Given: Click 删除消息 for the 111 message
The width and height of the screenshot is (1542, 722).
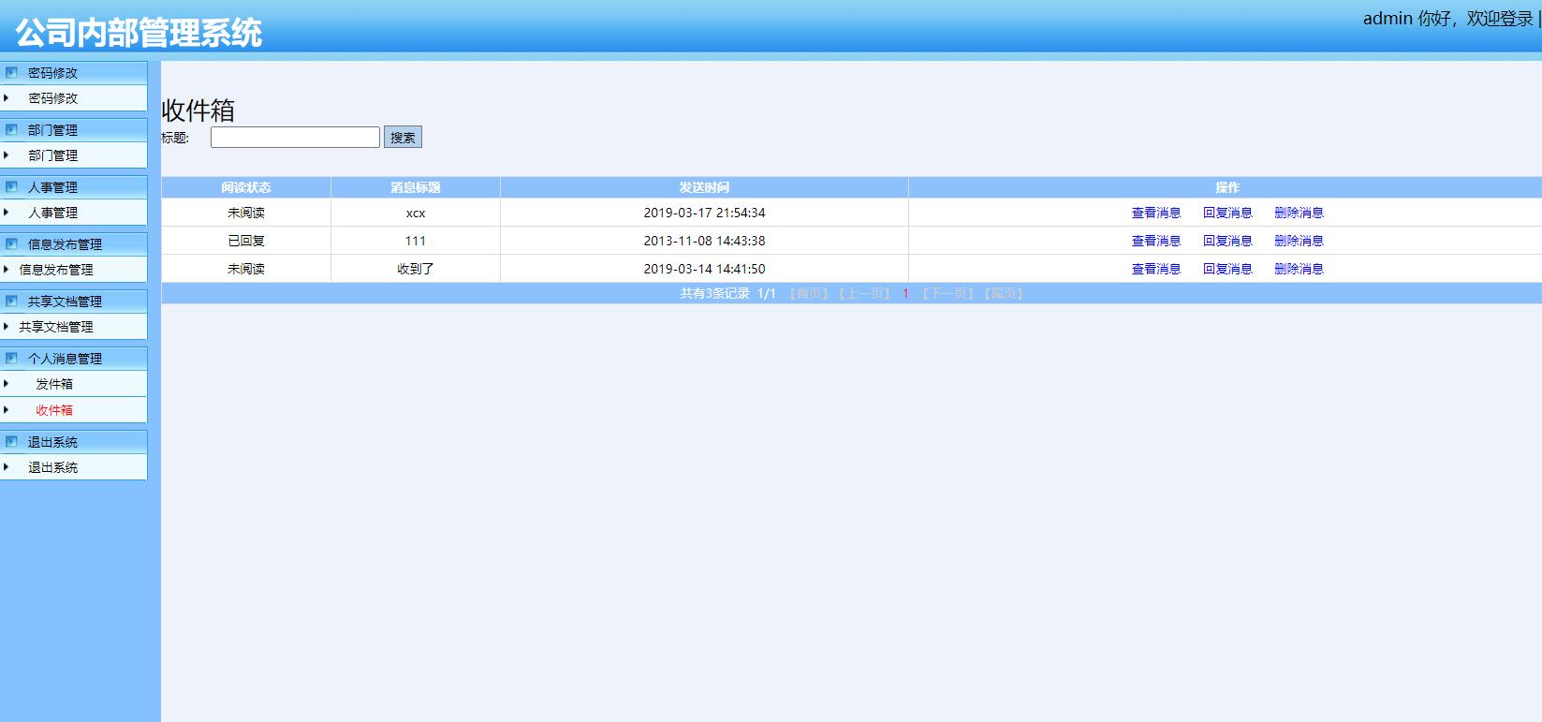Looking at the screenshot, I should tap(1299, 241).
